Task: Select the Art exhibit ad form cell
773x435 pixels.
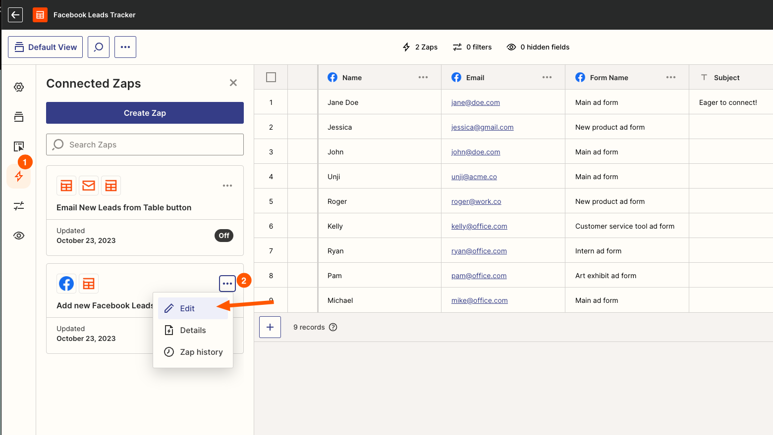Action: [x=627, y=276]
